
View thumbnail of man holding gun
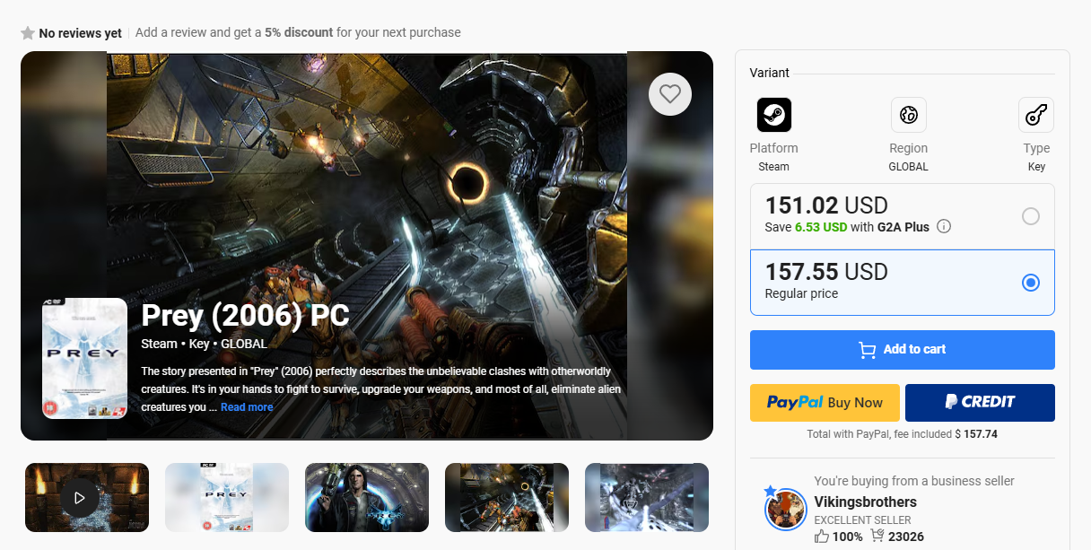367,497
